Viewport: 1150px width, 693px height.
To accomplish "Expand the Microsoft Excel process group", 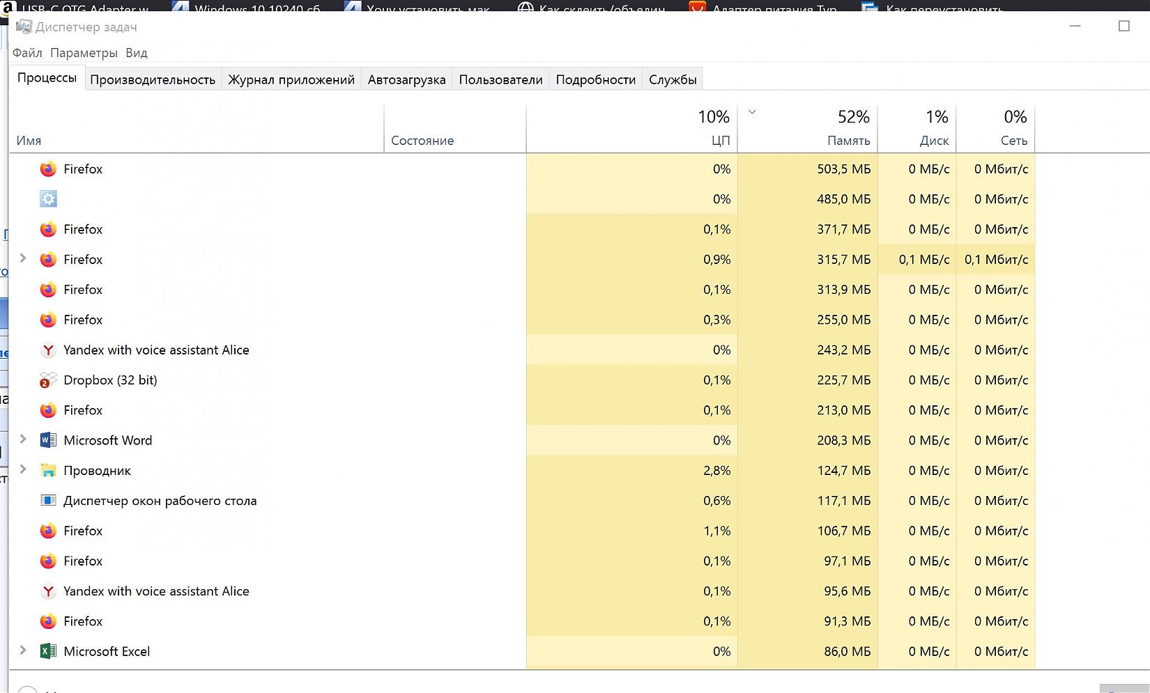I will 23,651.
